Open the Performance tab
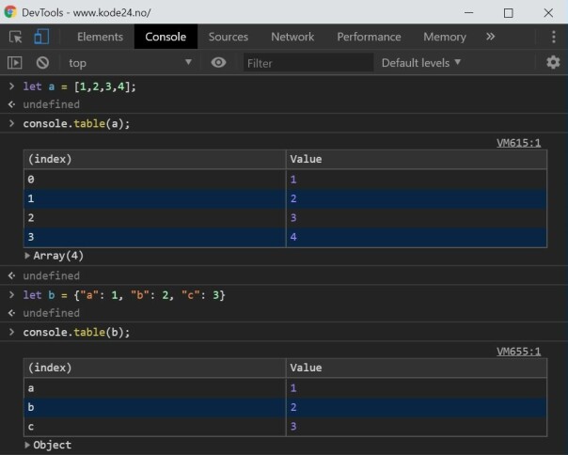The width and height of the screenshot is (568, 455). point(369,37)
